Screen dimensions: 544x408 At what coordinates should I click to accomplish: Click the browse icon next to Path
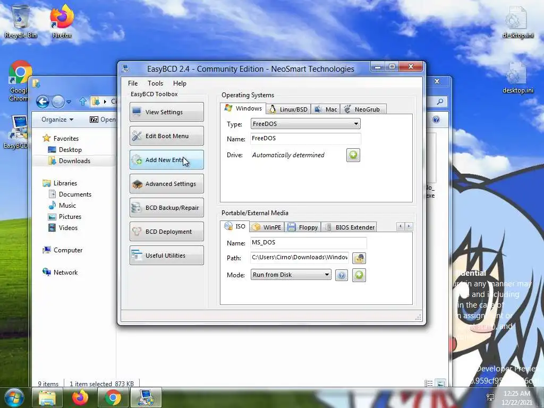(x=359, y=258)
